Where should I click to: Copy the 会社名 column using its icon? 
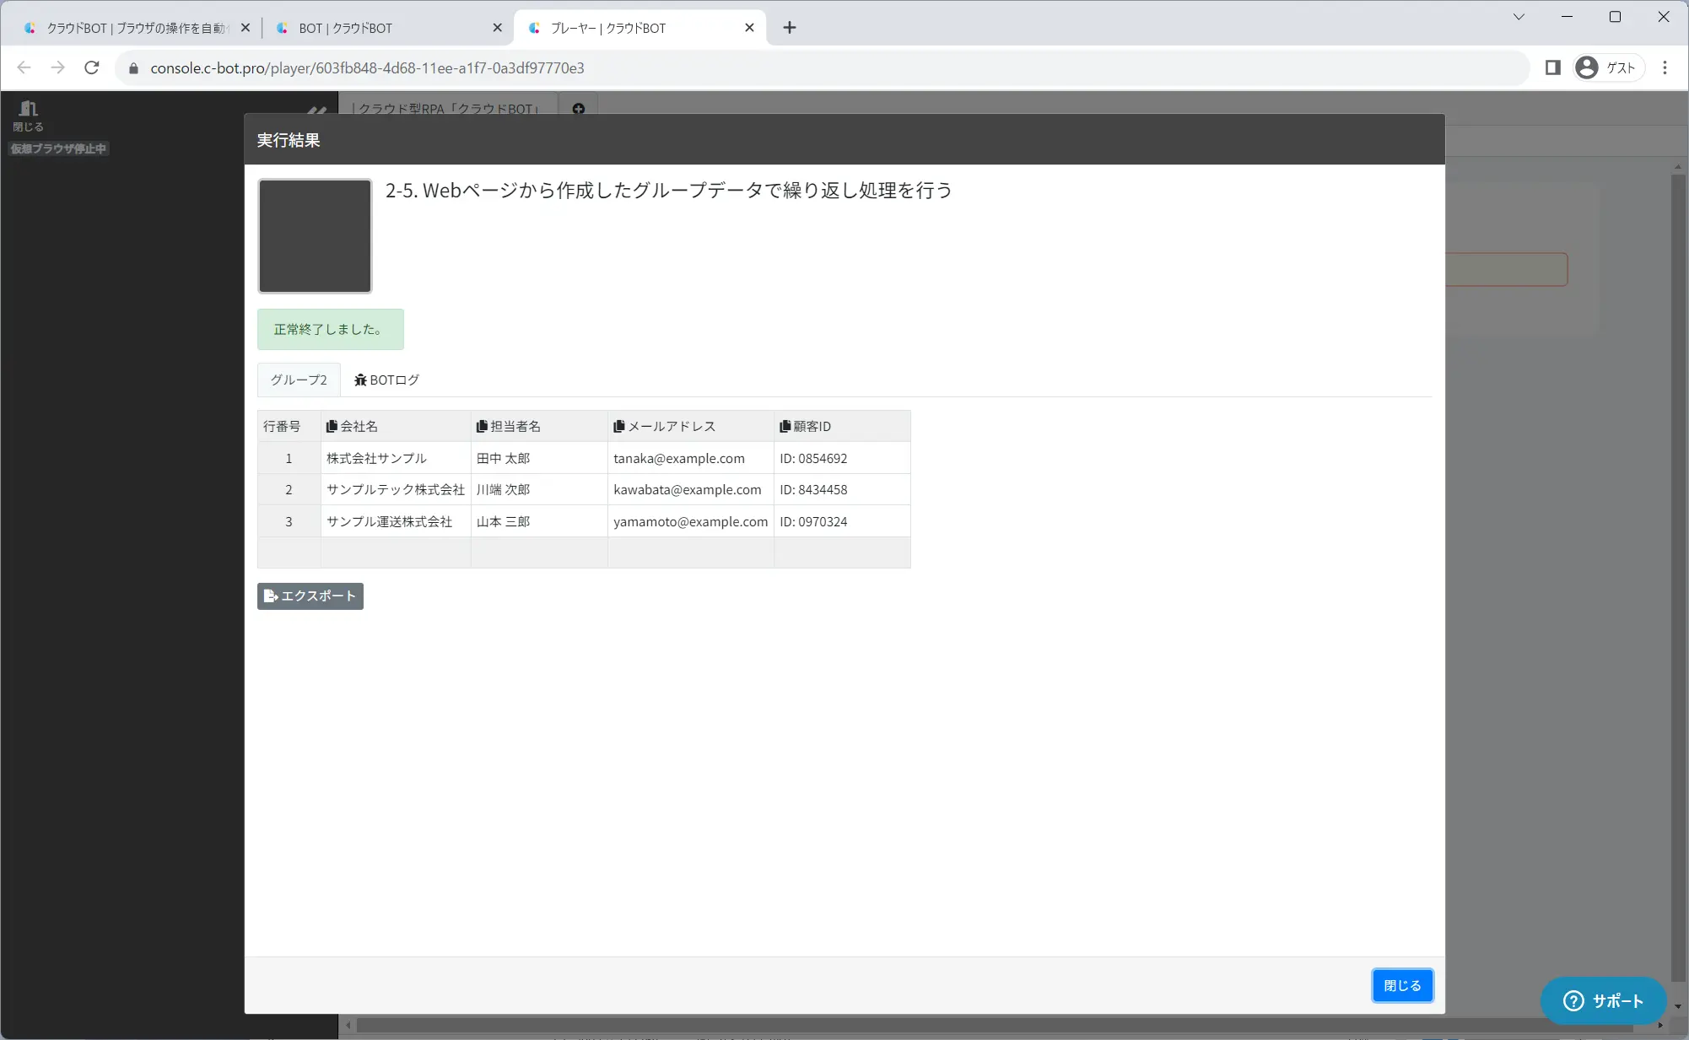[332, 427]
